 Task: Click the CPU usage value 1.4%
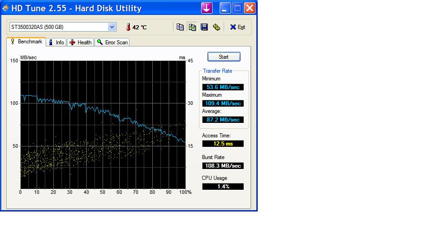[223, 187]
